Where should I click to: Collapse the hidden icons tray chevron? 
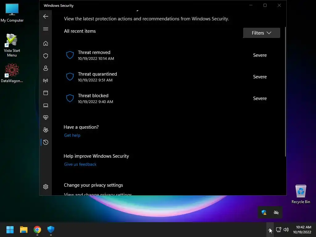point(270,230)
